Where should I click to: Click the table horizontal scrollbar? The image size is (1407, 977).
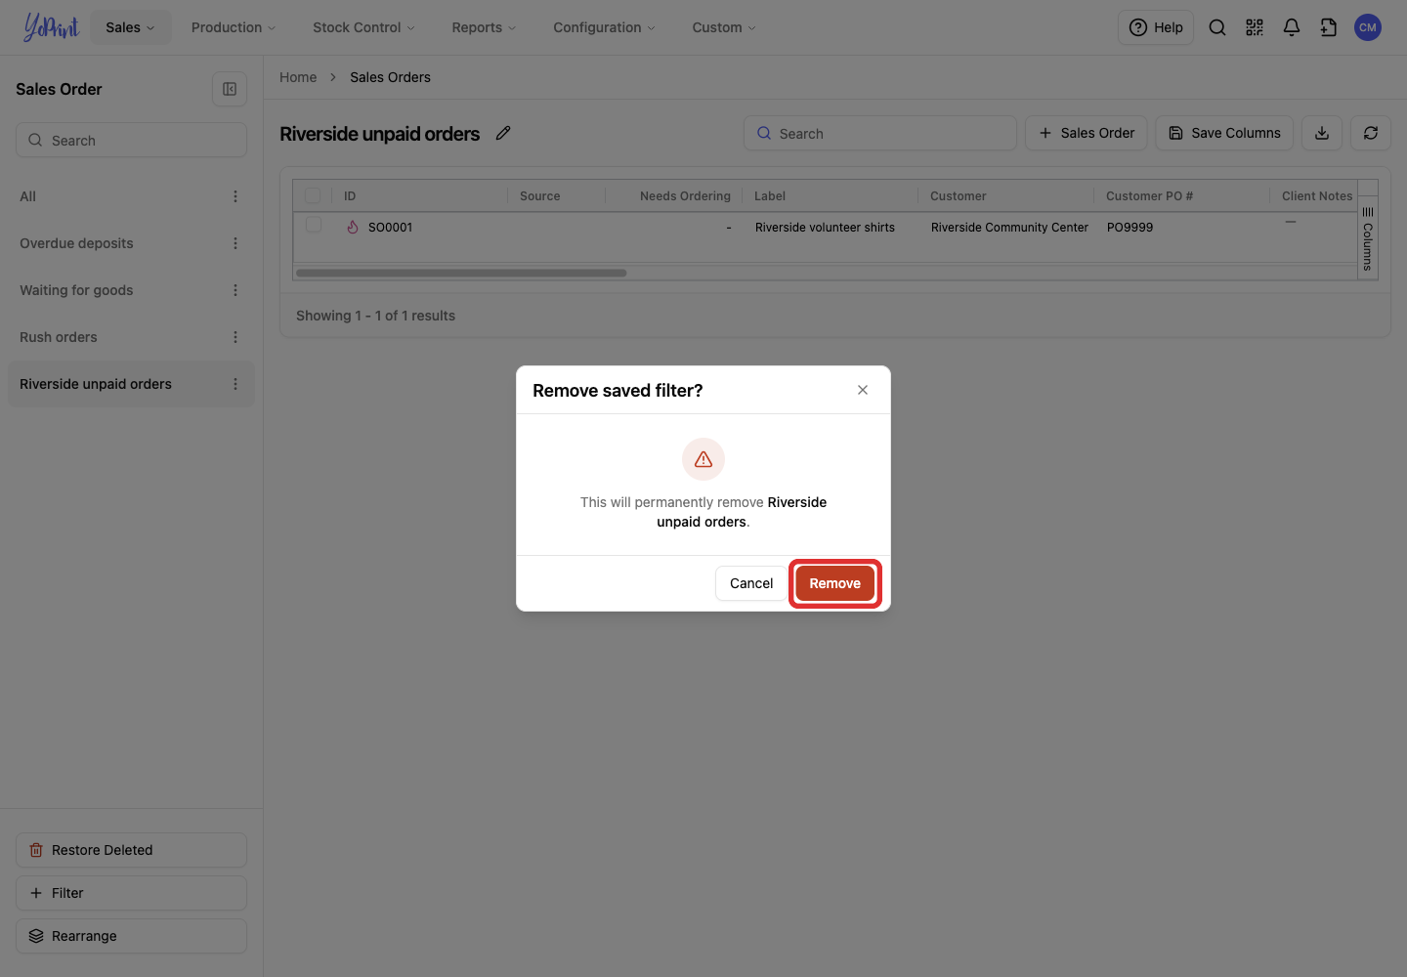(x=461, y=273)
